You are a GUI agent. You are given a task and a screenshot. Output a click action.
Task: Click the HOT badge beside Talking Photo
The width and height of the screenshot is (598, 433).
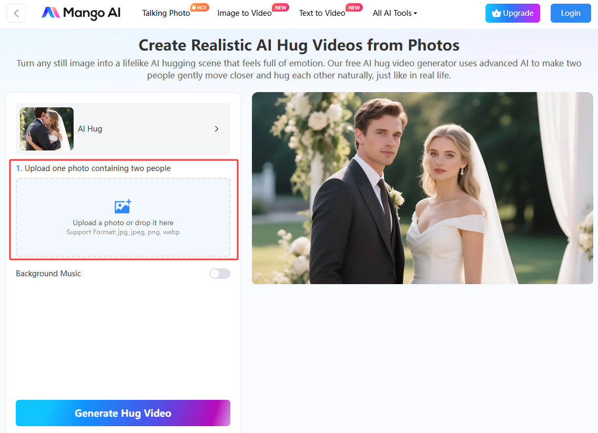pos(199,7)
